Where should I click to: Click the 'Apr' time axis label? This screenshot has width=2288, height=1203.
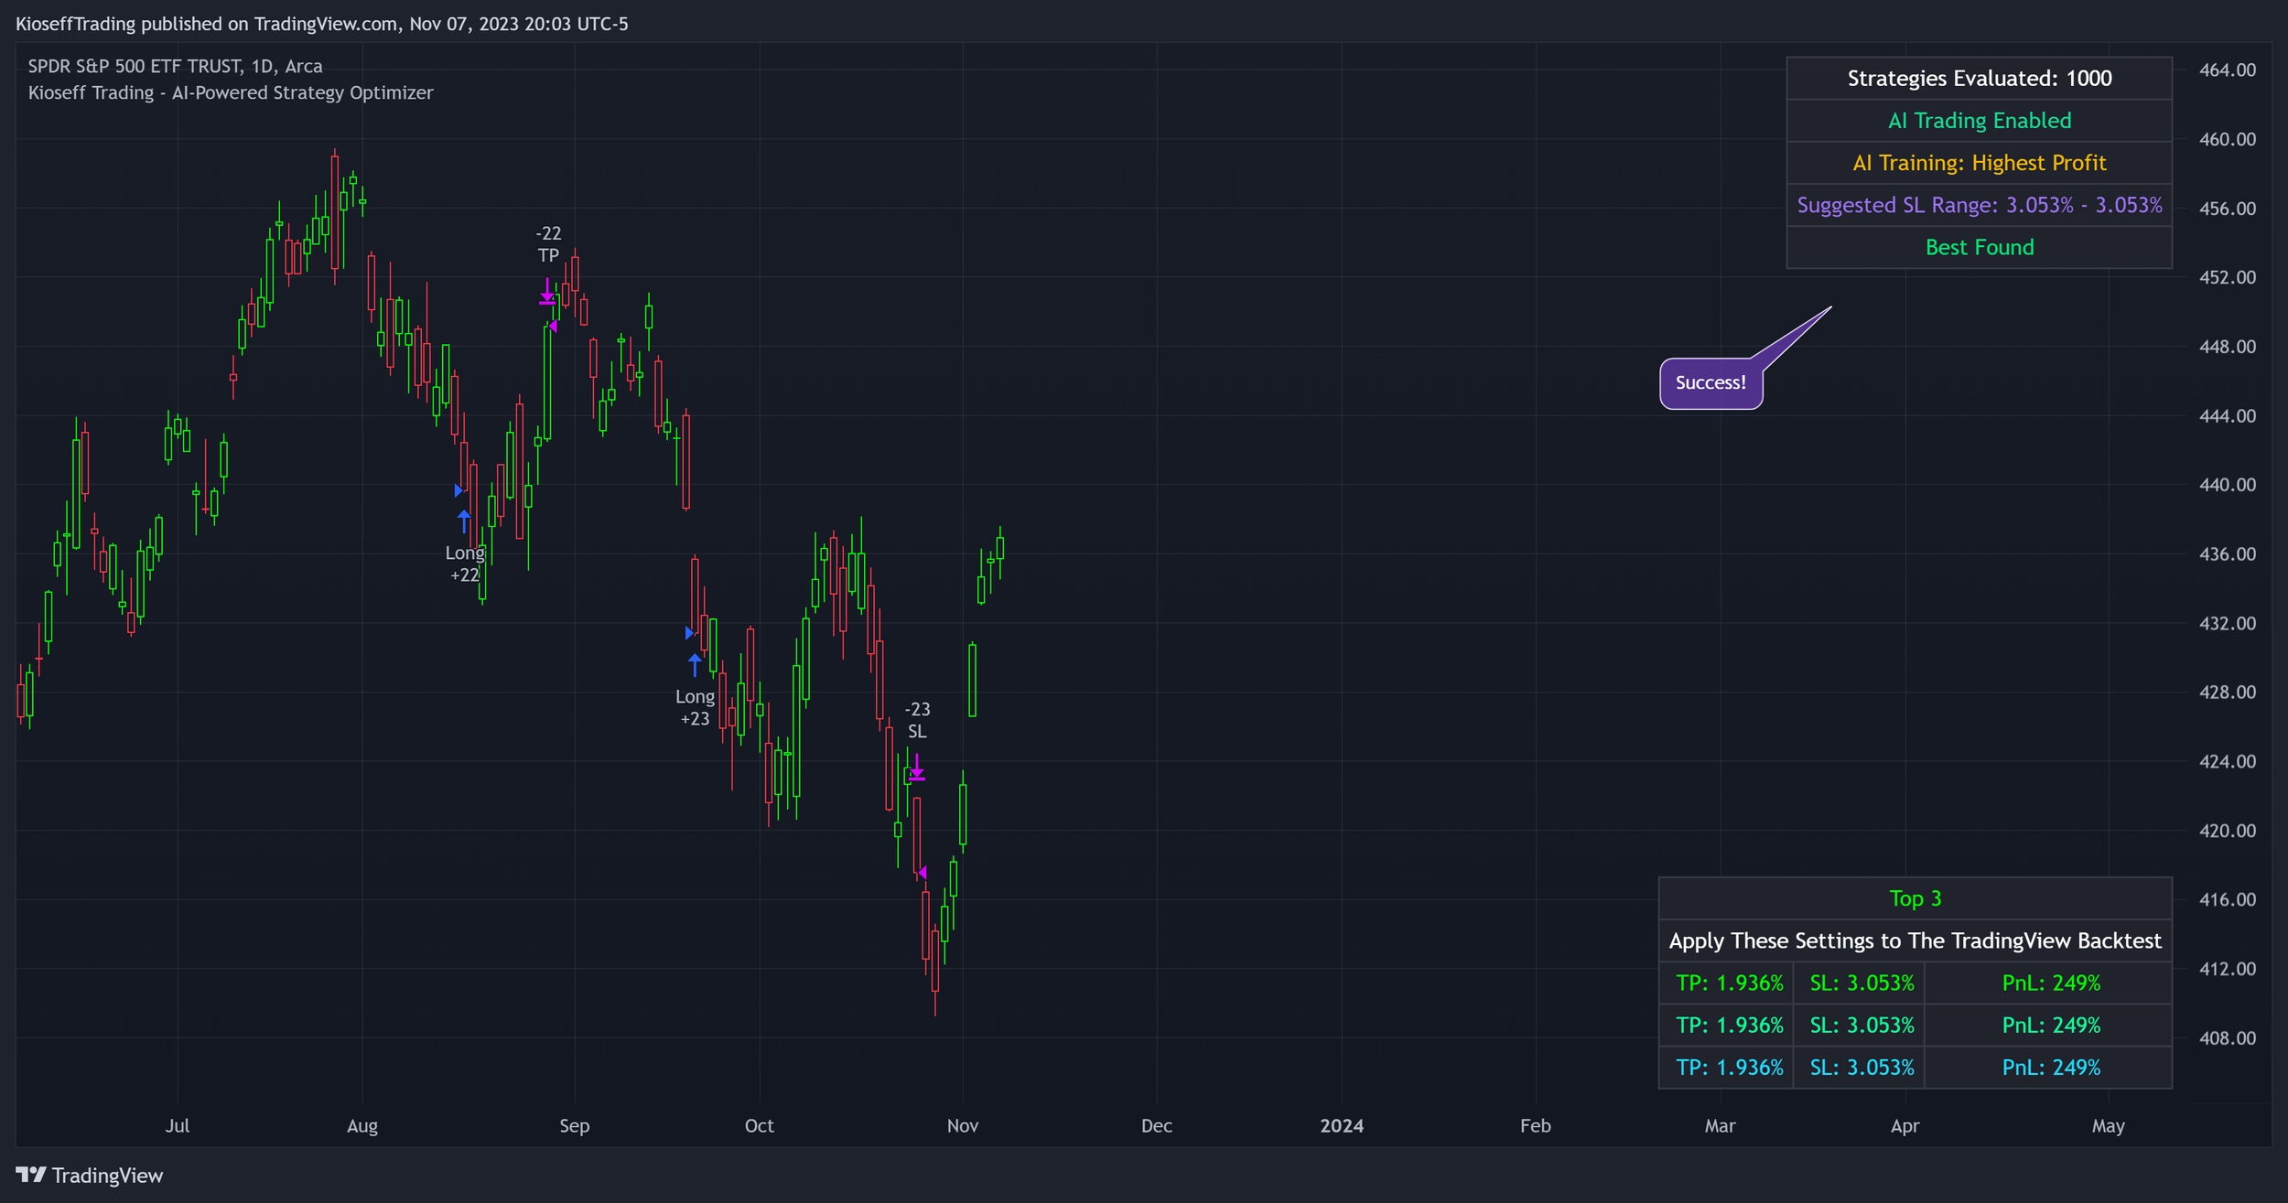click(x=1905, y=1126)
